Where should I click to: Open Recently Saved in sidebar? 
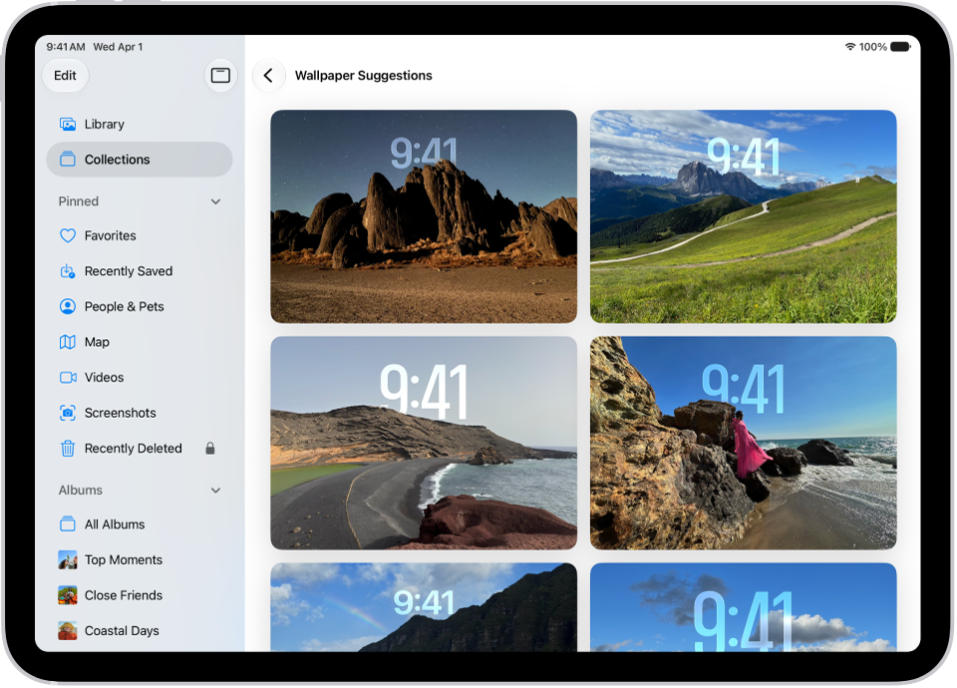[x=140, y=271]
